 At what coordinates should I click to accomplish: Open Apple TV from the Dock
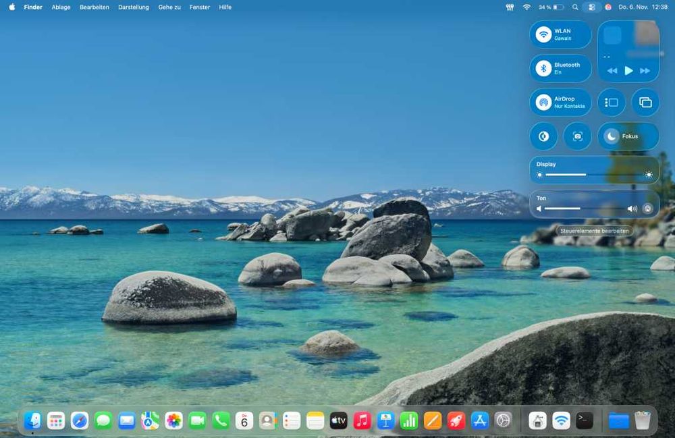pos(338,420)
